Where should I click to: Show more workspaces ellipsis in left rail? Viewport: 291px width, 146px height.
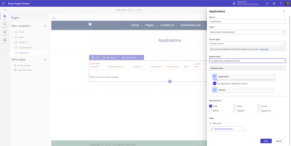5,49
